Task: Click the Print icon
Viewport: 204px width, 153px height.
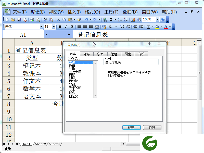Action: pos(32,20)
